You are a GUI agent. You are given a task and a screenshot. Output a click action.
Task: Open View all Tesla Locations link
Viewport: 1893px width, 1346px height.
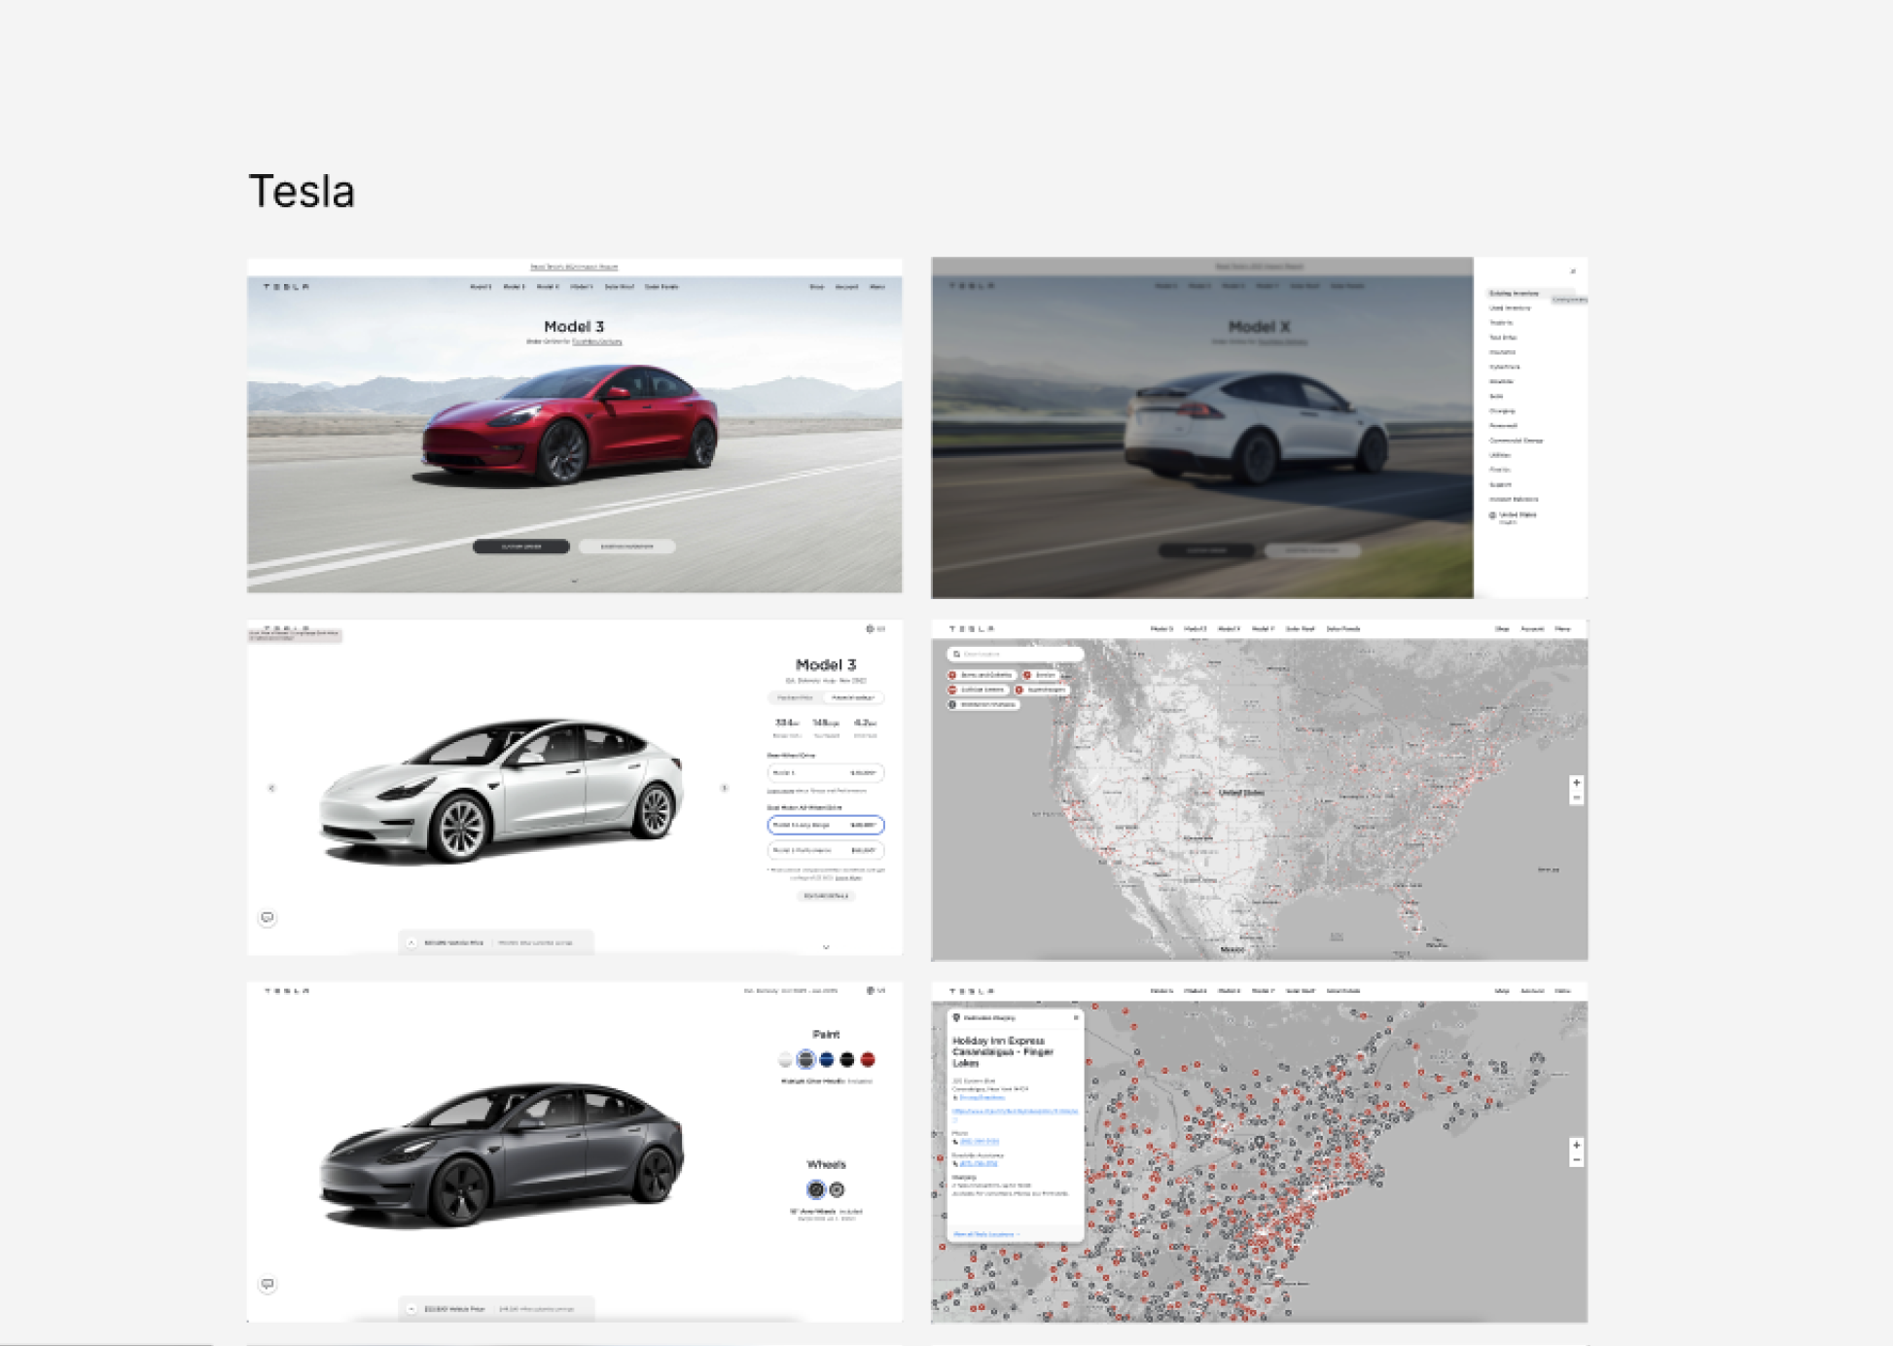coord(985,1234)
